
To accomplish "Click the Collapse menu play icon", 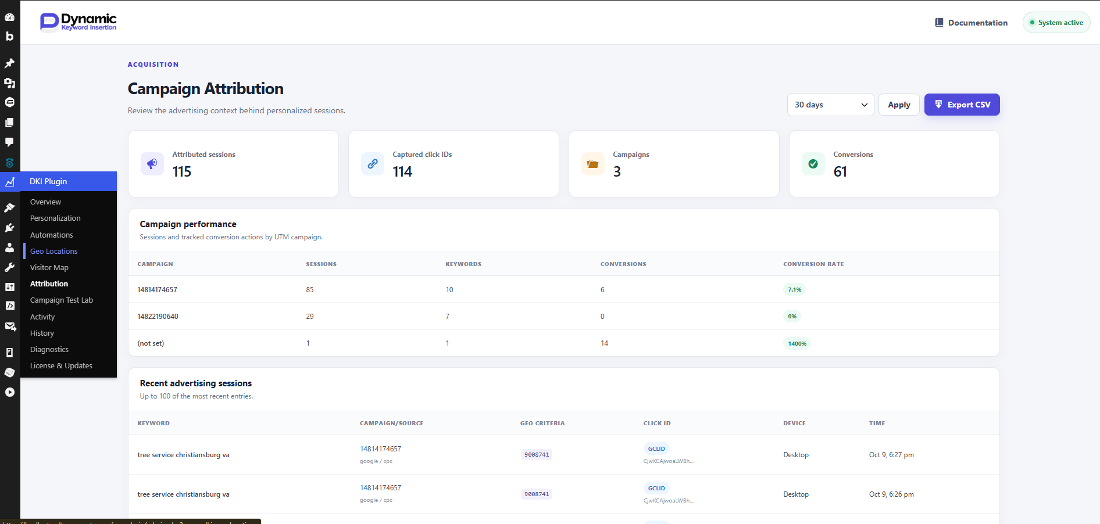I will point(9,392).
